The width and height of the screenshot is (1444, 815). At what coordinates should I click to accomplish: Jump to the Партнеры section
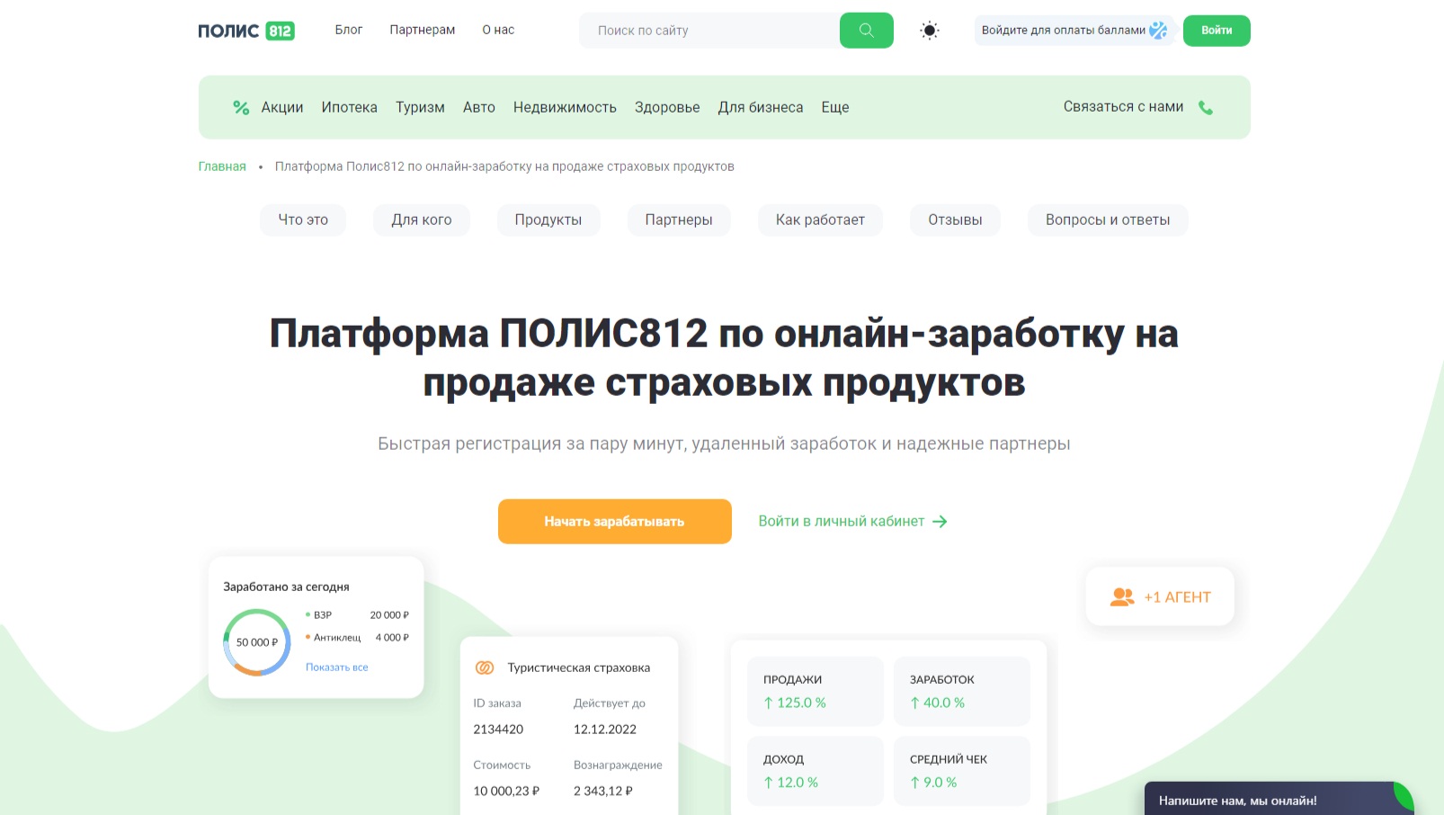click(679, 219)
